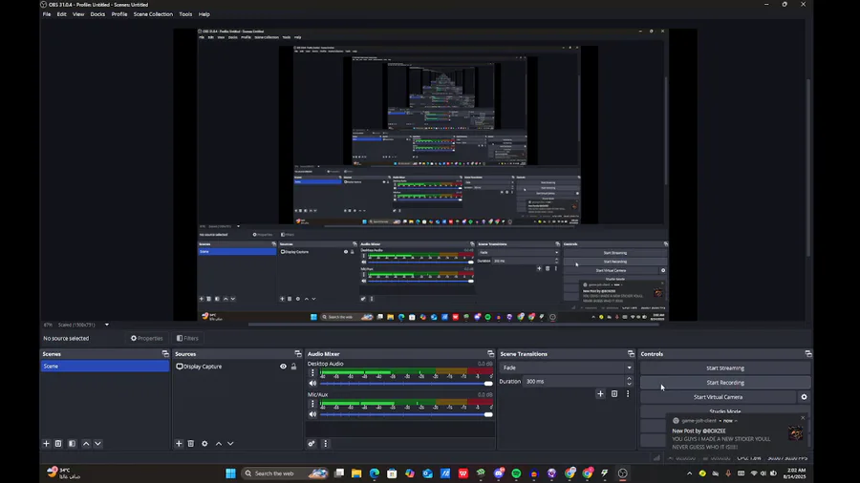Move source up in Sources dock
The width and height of the screenshot is (860, 483).
pyautogui.click(x=219, y=444)
